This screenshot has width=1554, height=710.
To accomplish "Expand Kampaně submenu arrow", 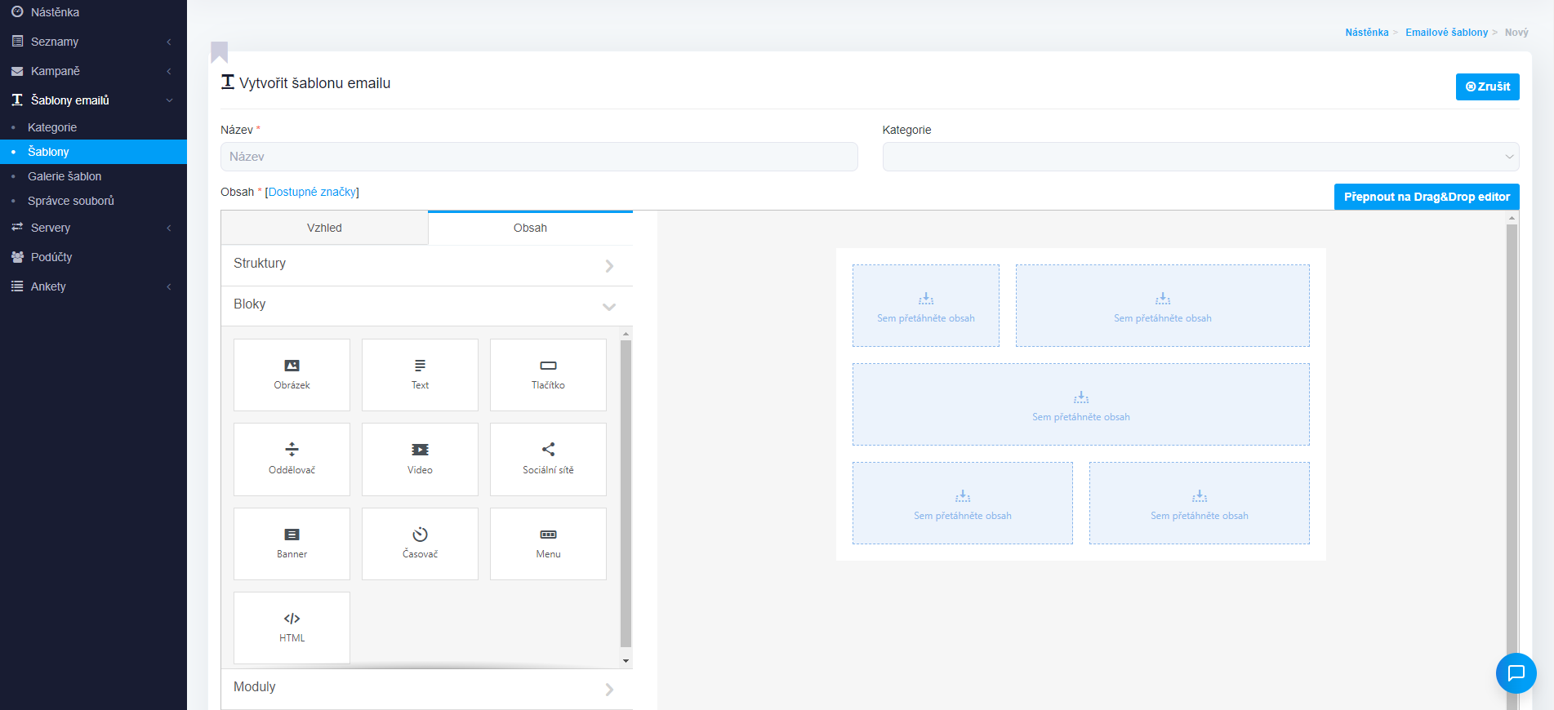I will coord(169,71).
